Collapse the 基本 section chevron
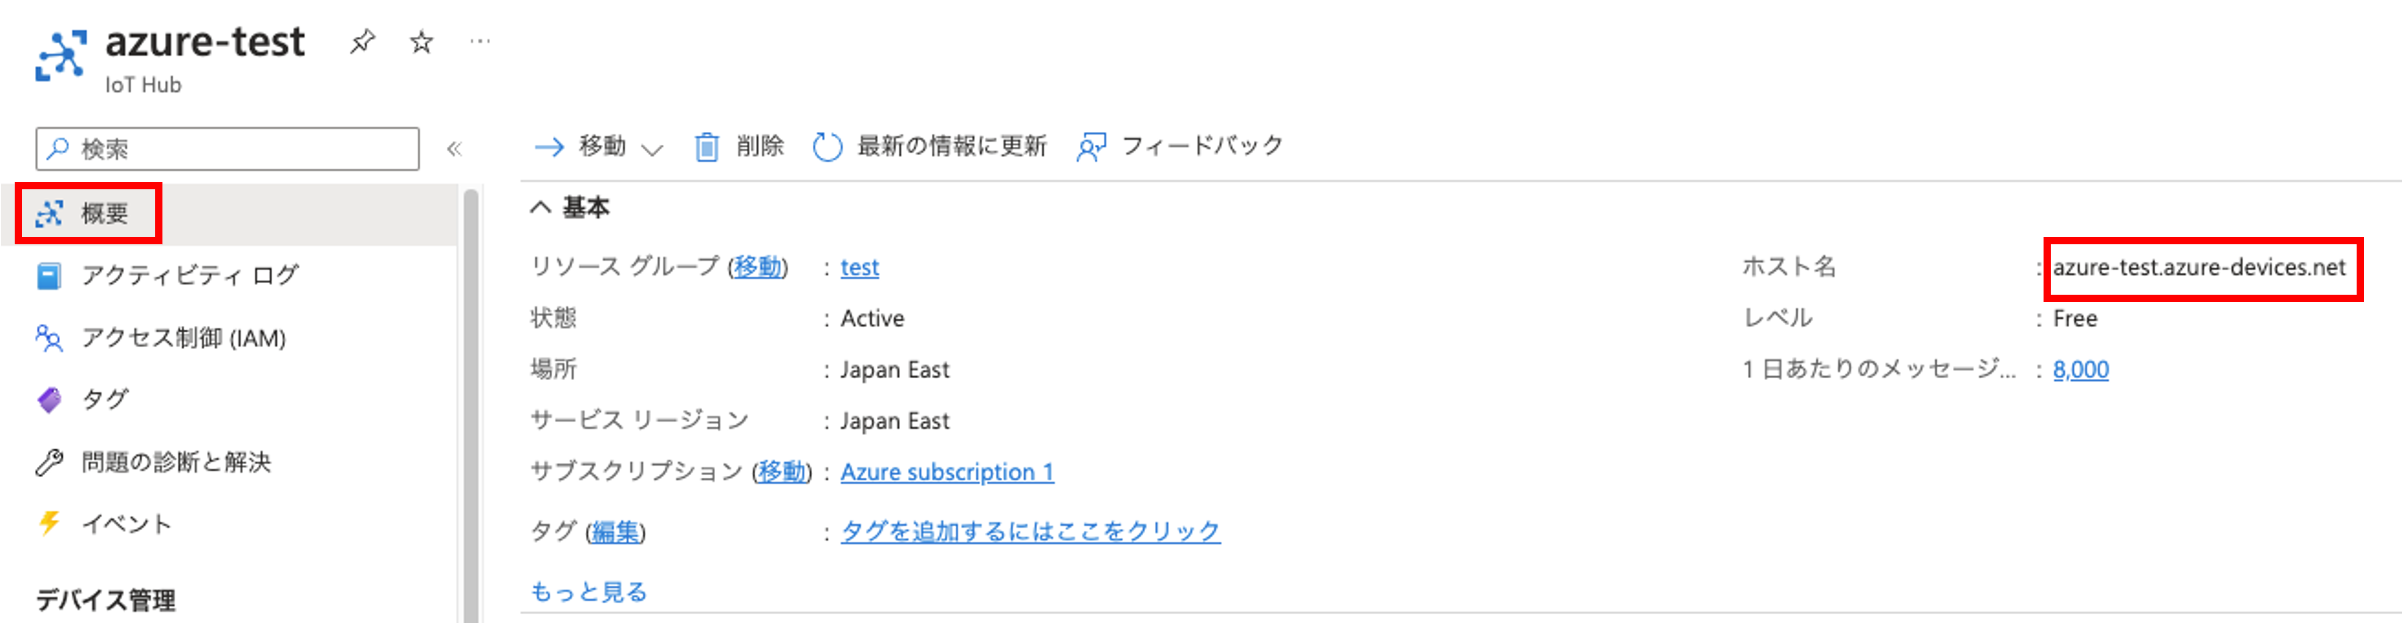 (541, 207)
